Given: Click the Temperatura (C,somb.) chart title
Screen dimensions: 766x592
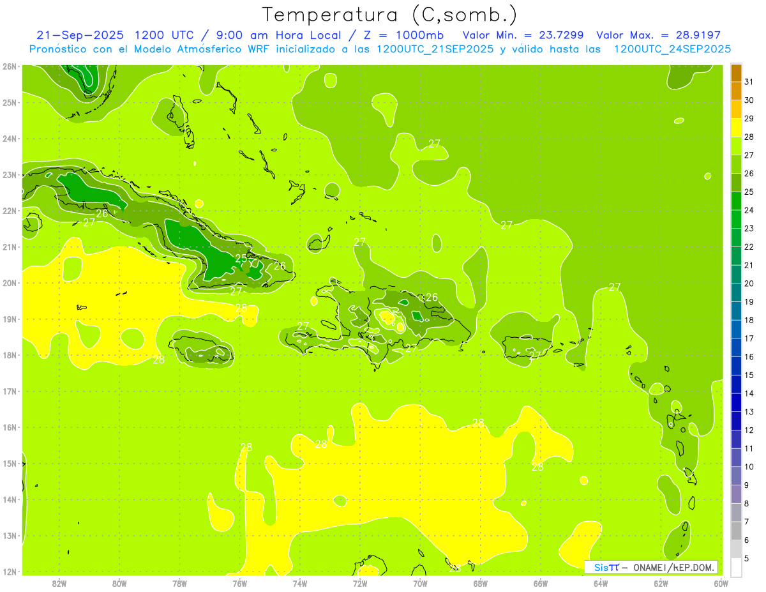Looking at the screenshot, I should [x=389, y=14].
